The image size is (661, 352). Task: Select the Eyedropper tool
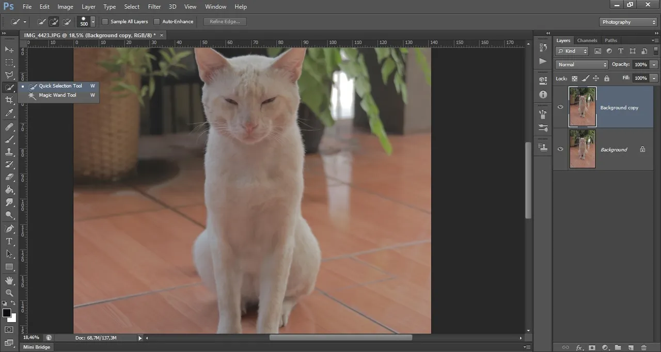click(9, 113)
